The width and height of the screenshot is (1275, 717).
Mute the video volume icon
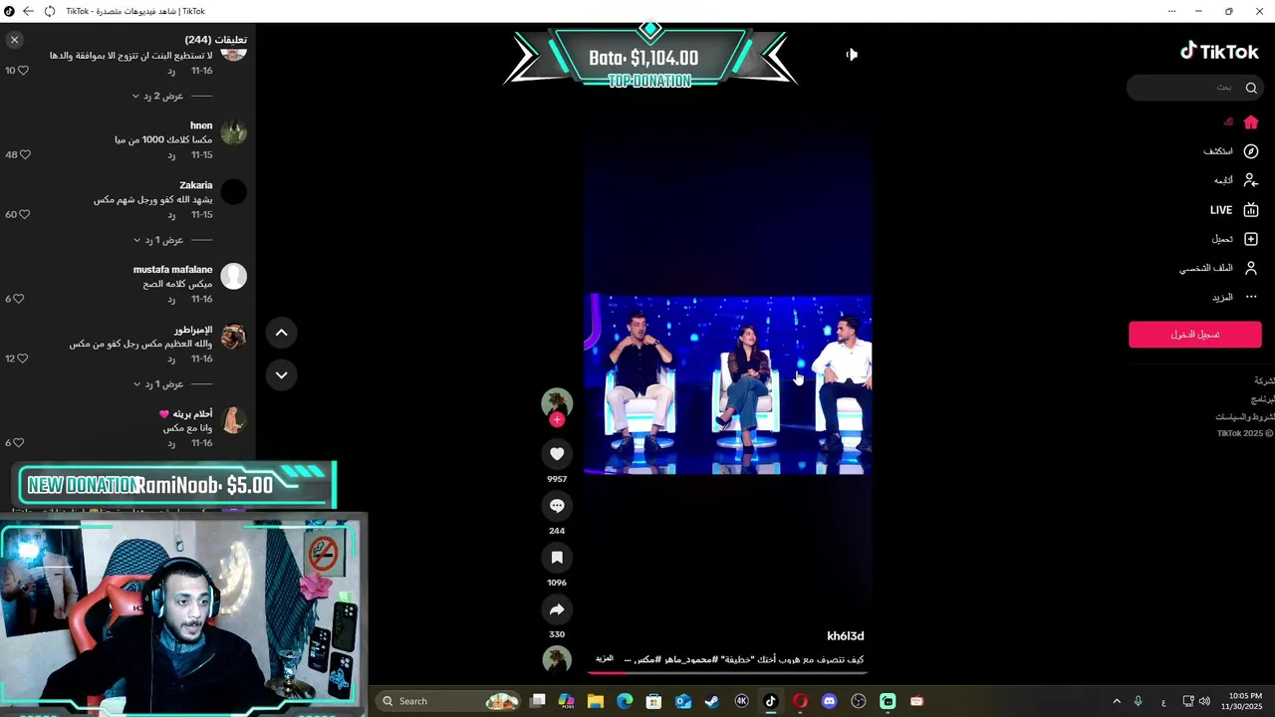point(852,55)
